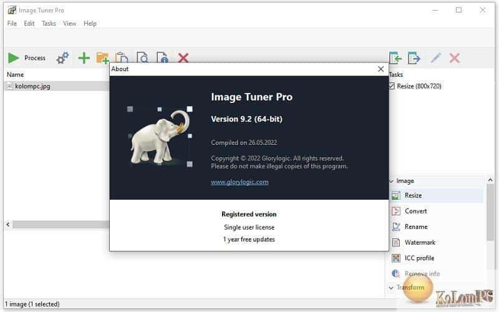Viewport: 499px width, 312px height.
Task: Open the File menu
Action: coord(12,24)
